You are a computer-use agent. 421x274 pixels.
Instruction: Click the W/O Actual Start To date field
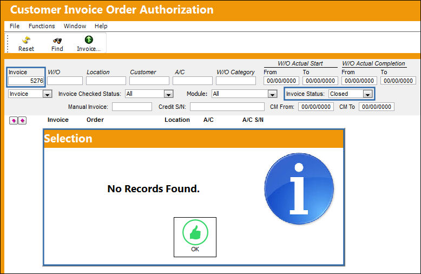coord(320,81)
